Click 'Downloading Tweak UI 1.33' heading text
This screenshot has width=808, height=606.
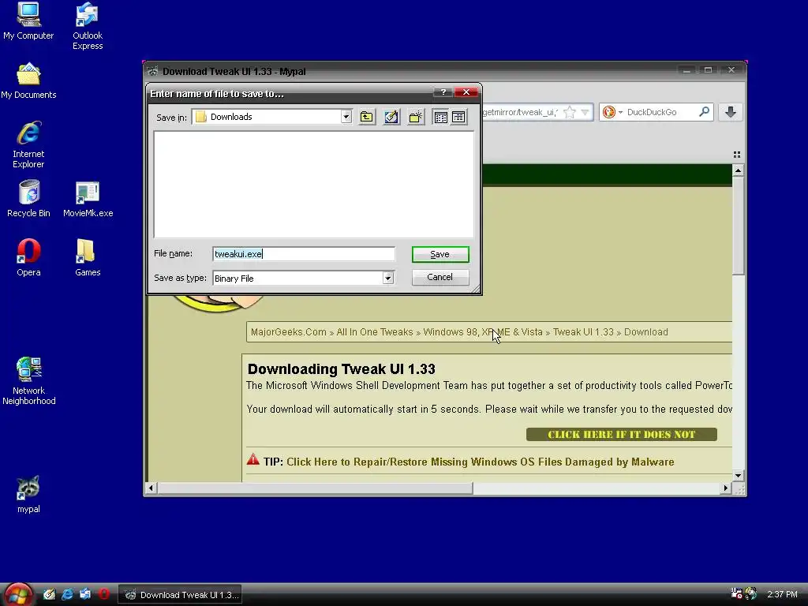point(341,369)
